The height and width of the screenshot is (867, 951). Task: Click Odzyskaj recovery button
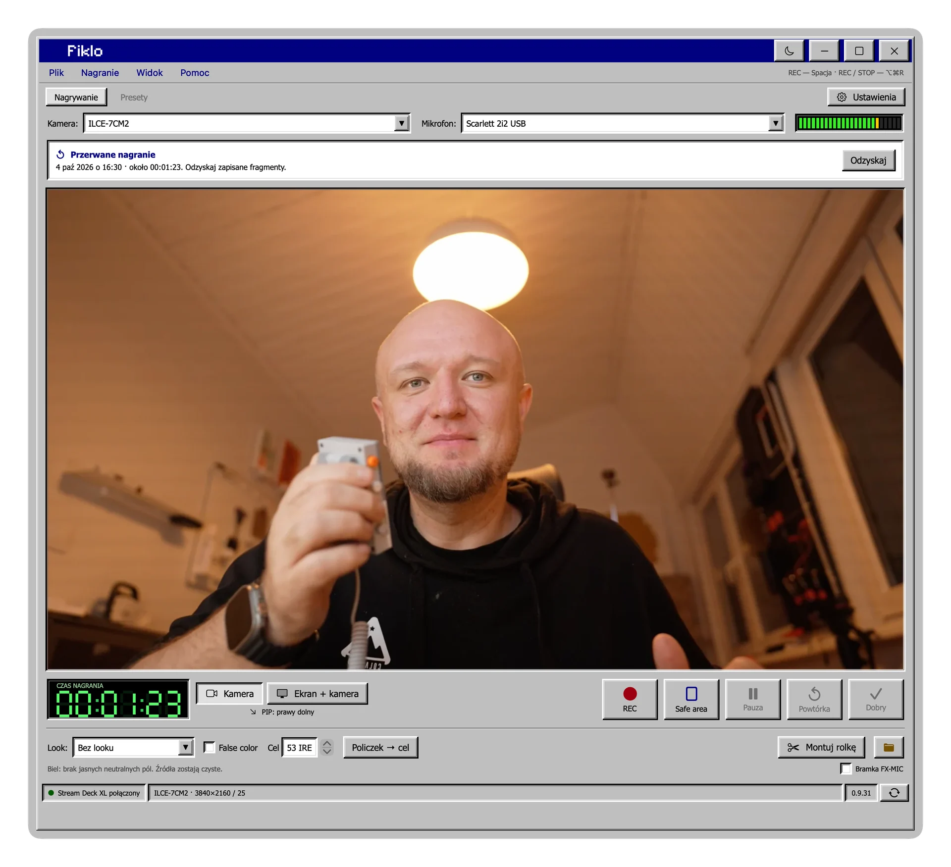(868, 160)
